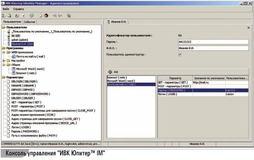Click the app icon beside Microsoft Word in tree
Viewport: 254px width, 160px height.
(13, 69)
